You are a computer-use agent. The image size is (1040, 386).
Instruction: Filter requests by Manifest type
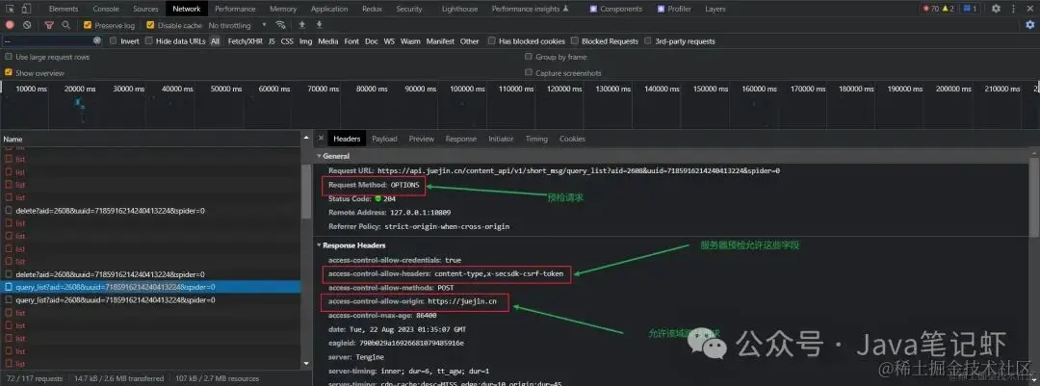440,41
